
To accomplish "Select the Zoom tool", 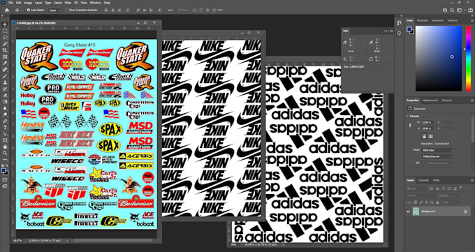I will pos(5,154).
